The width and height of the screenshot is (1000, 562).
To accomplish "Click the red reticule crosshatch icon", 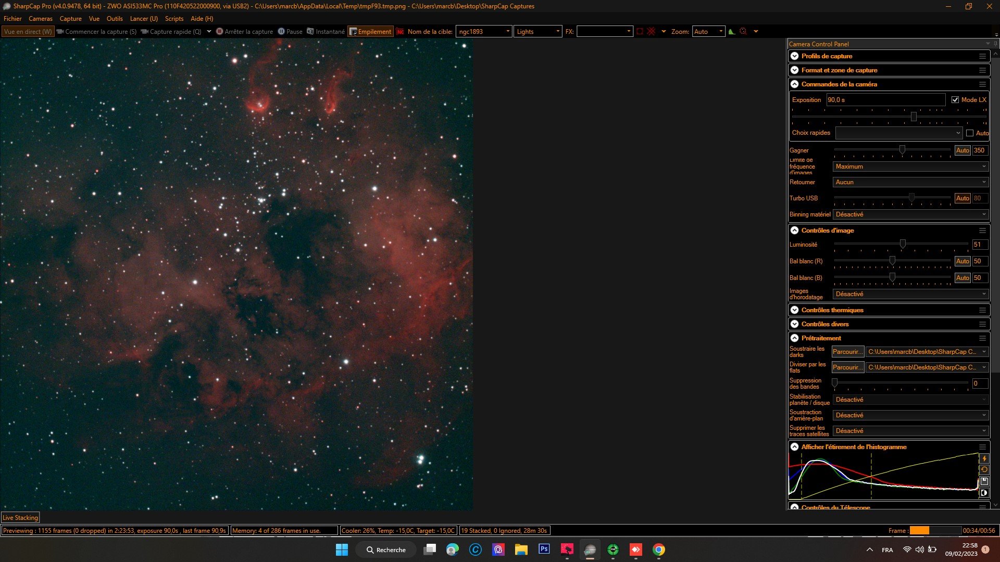I will [x=651, y=32].
